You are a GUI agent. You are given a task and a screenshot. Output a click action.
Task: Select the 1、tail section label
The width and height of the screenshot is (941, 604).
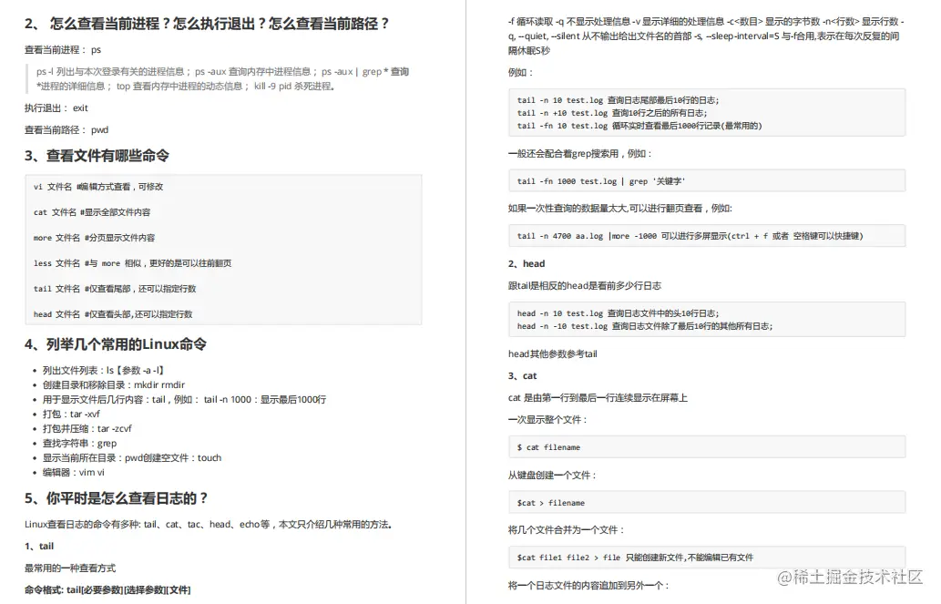39,546
